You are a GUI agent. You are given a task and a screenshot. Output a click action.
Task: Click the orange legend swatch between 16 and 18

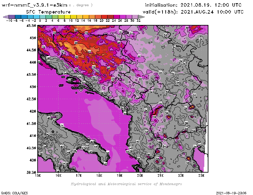tap(92, 17)
